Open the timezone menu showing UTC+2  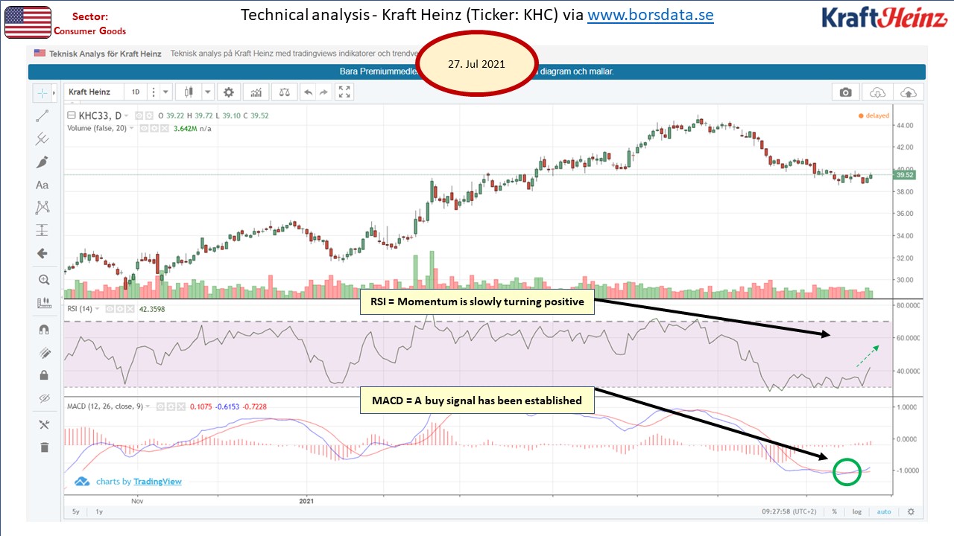(789, 512)
